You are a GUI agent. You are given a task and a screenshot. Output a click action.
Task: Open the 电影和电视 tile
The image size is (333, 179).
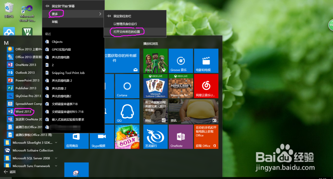206,61
